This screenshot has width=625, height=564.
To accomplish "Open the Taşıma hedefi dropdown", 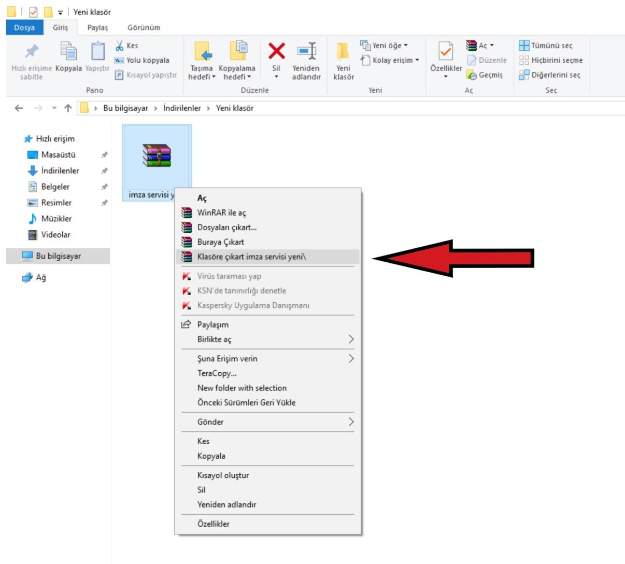I will click(x=202, y=77).
